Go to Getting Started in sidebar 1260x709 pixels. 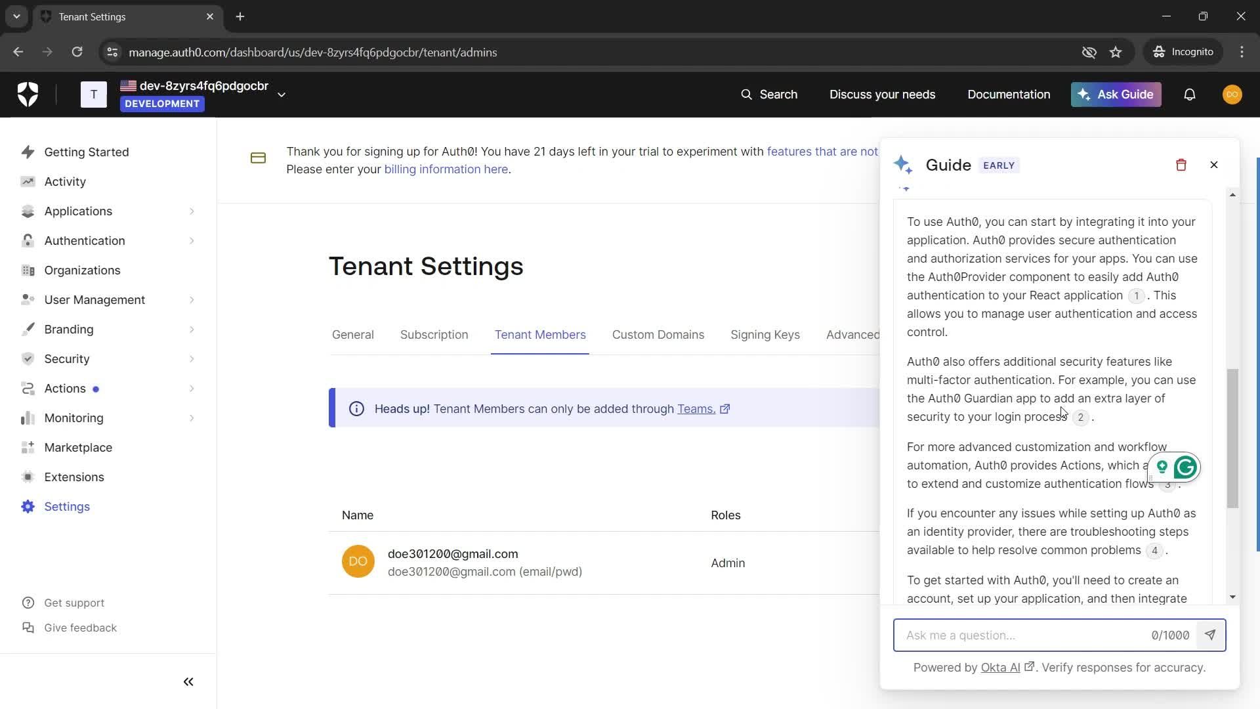[x=87, y=152]
